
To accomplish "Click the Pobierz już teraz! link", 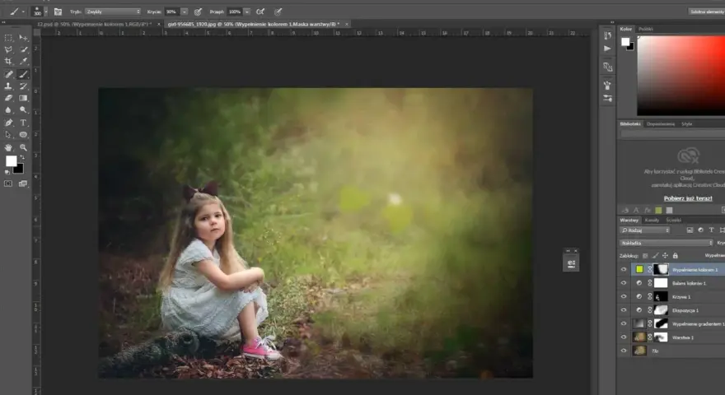I will point(688,198).
